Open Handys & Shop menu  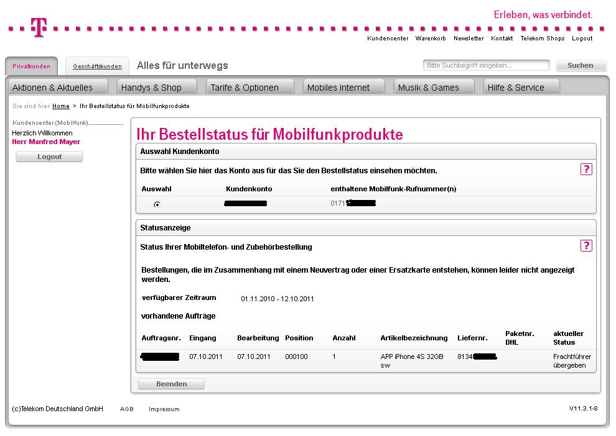tap(151, 88)
